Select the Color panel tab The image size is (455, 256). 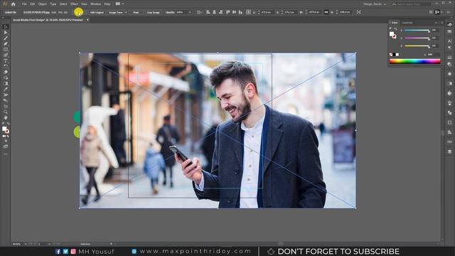click(x=395, y=23)
